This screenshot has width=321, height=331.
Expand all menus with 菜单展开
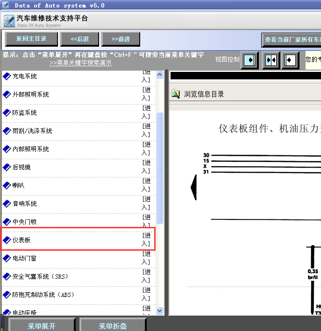42,325
